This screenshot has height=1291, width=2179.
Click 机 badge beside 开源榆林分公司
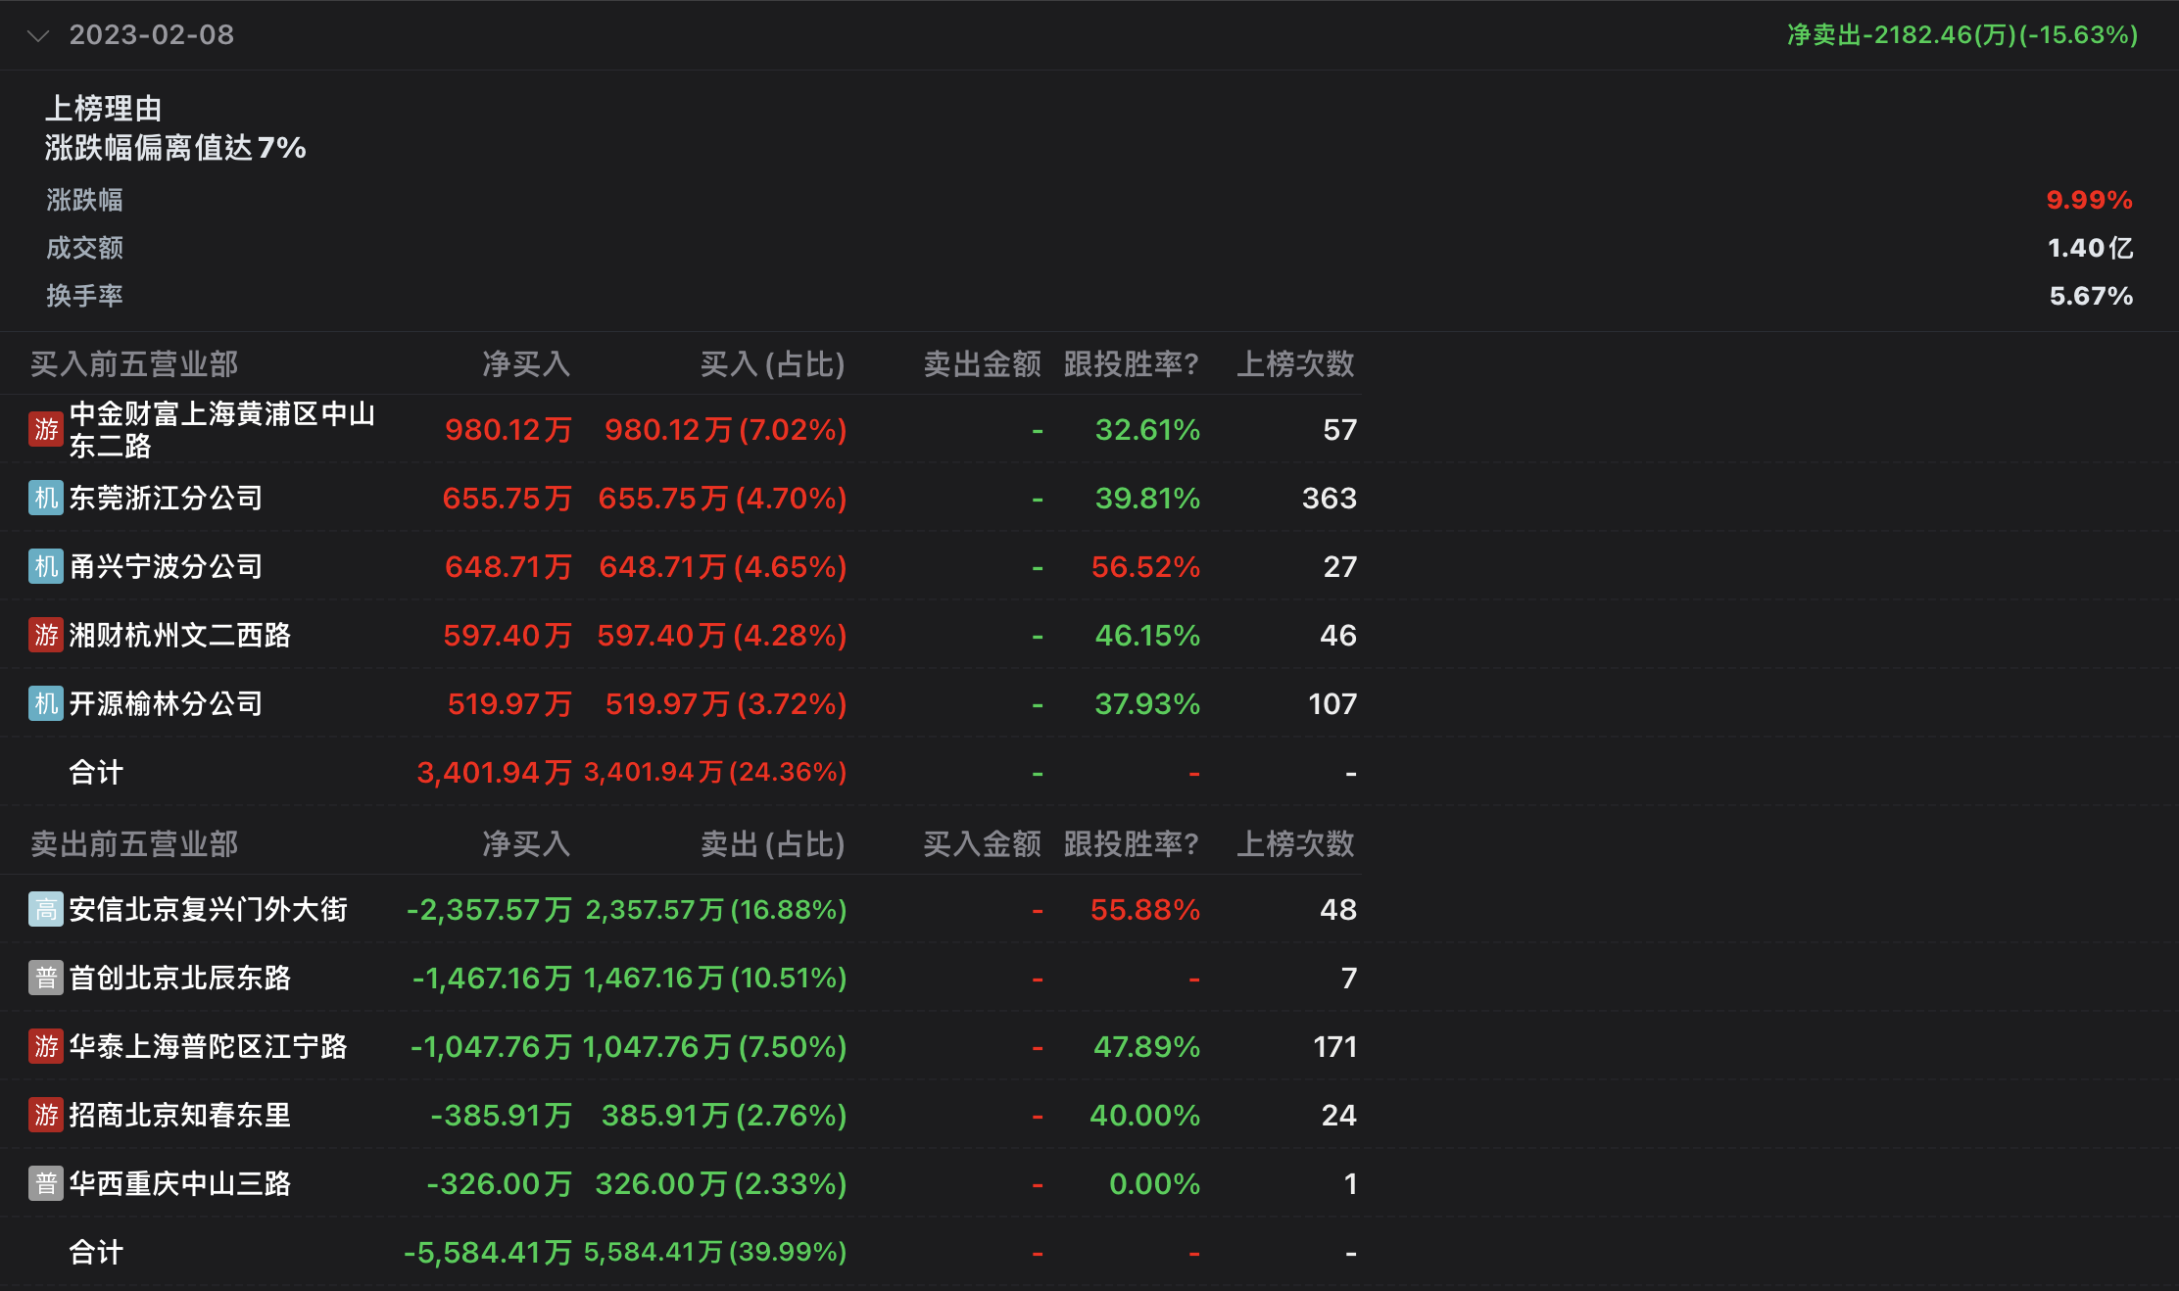pyautogui.click(x=46, y=703)
